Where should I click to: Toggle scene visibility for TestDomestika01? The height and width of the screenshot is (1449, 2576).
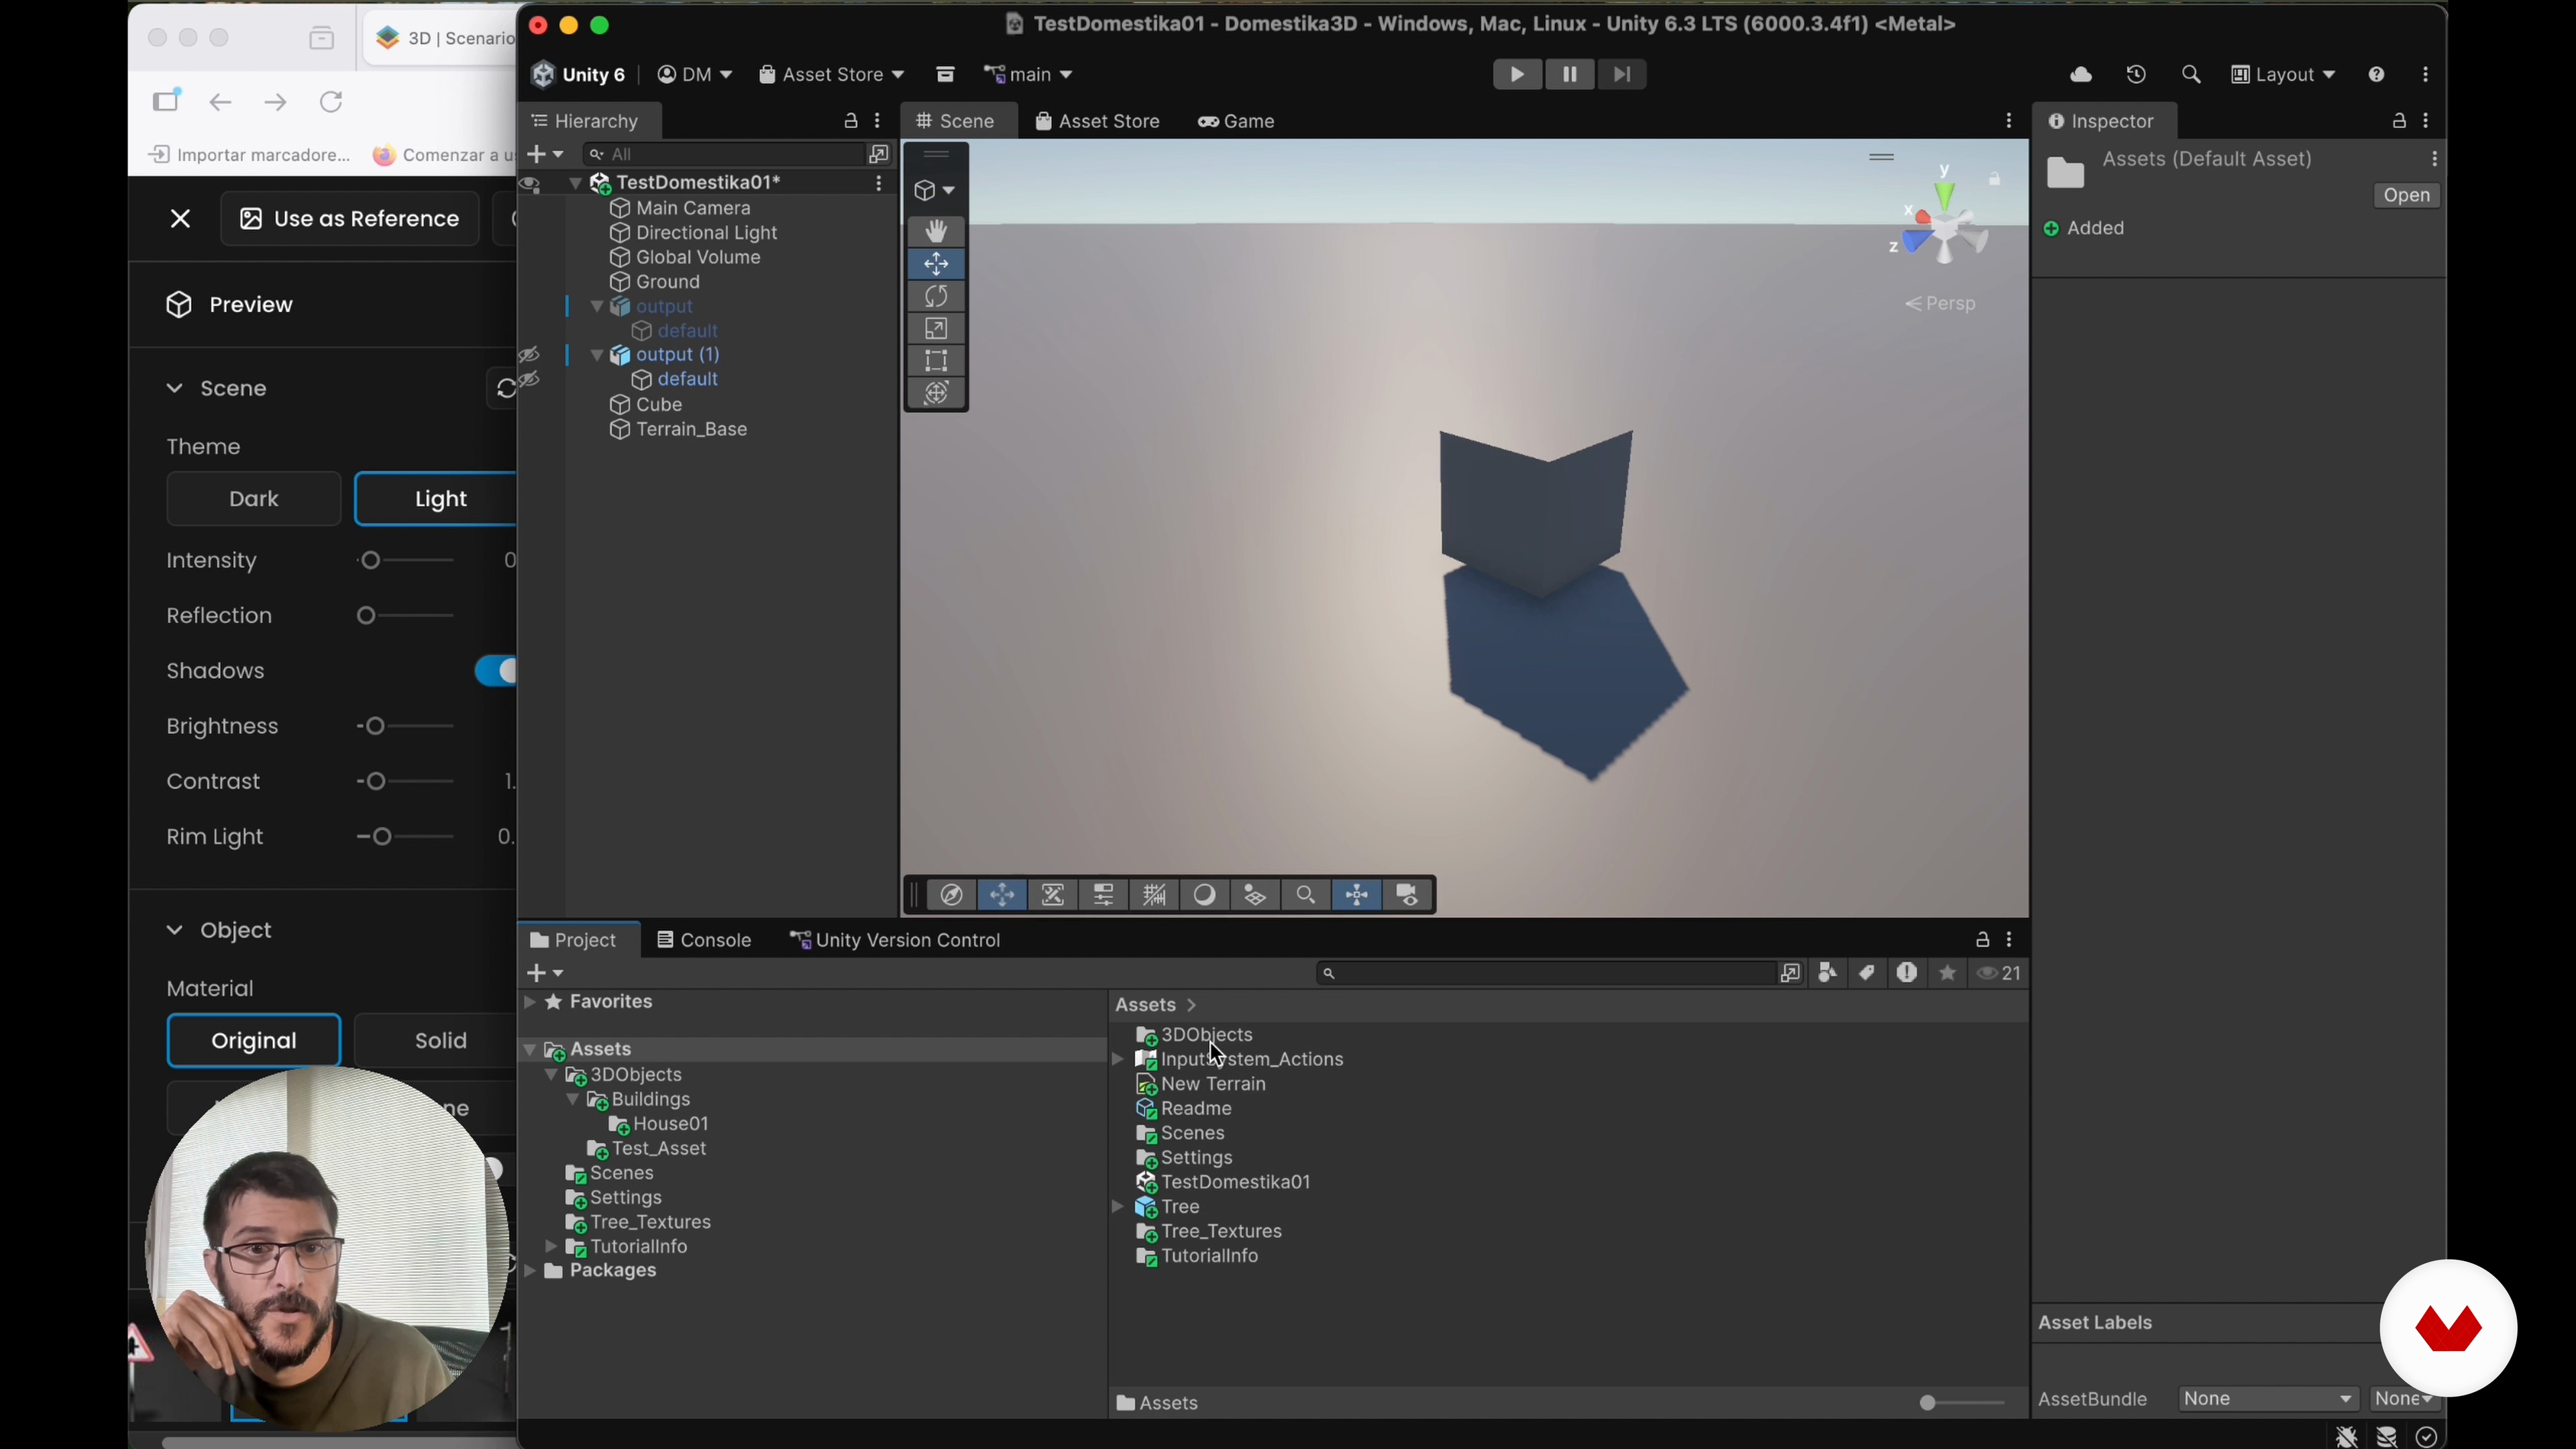click(x=530, y=183)
